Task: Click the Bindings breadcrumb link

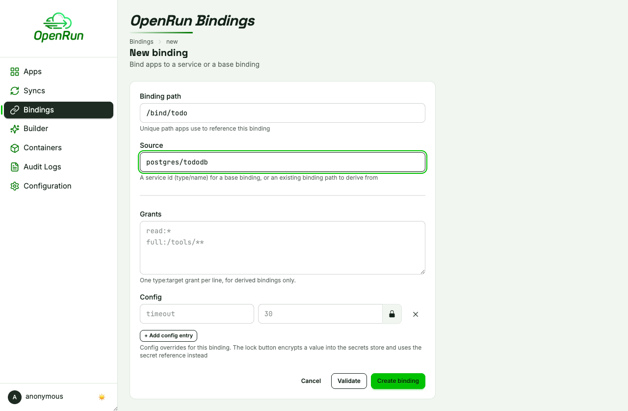Action: (x=141, y=42)
